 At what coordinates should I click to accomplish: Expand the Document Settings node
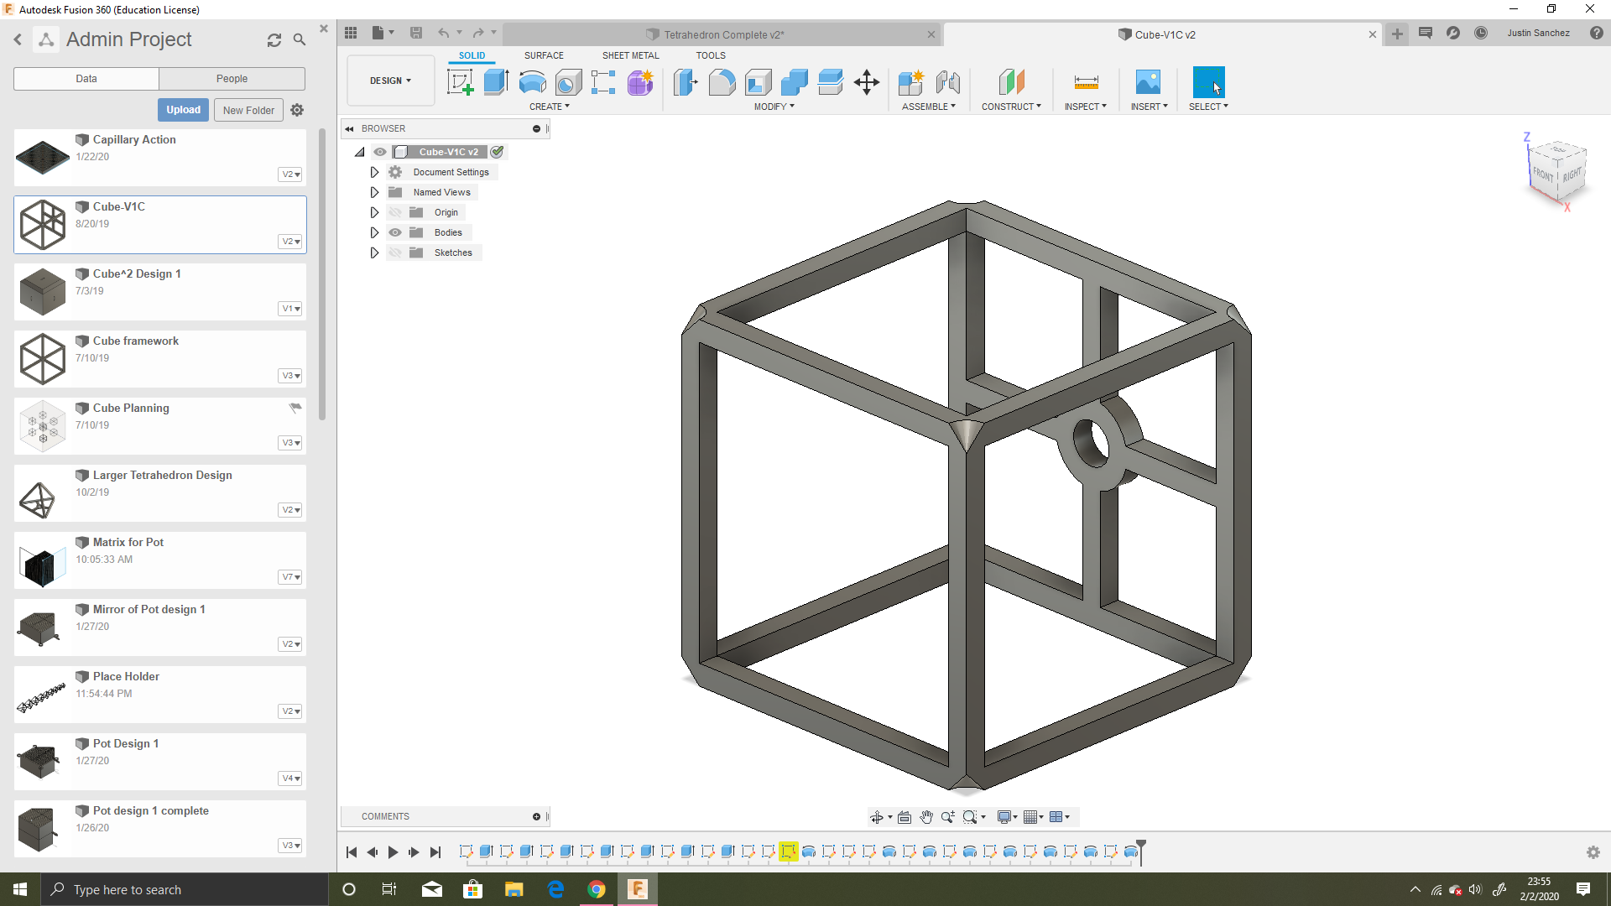(374, 172)
